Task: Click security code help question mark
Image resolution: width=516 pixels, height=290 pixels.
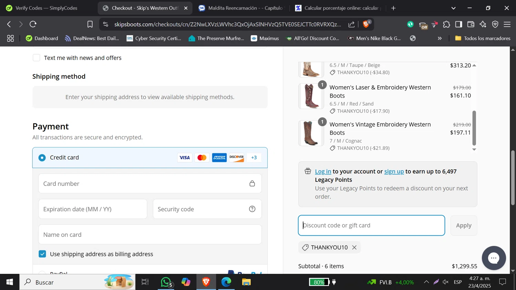Action: (252, 209)
